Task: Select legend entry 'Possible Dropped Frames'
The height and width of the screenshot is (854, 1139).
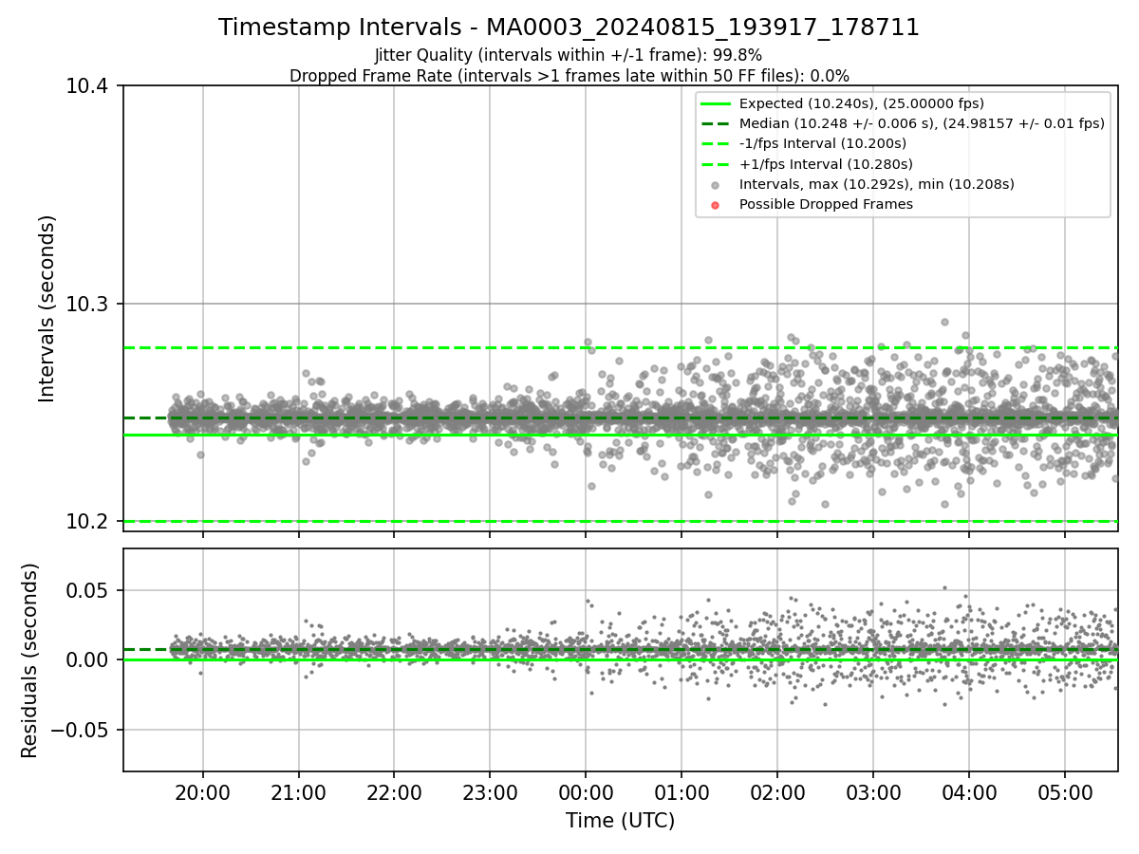Action: pos(826,204)
